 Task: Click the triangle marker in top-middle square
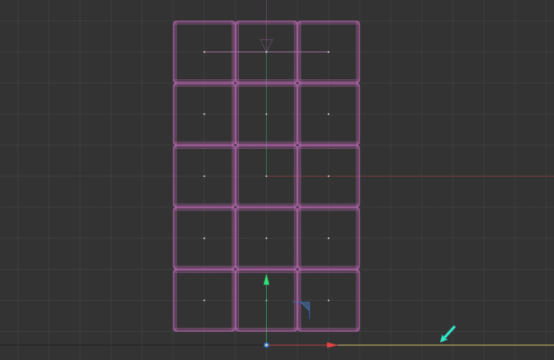(266, 44)
